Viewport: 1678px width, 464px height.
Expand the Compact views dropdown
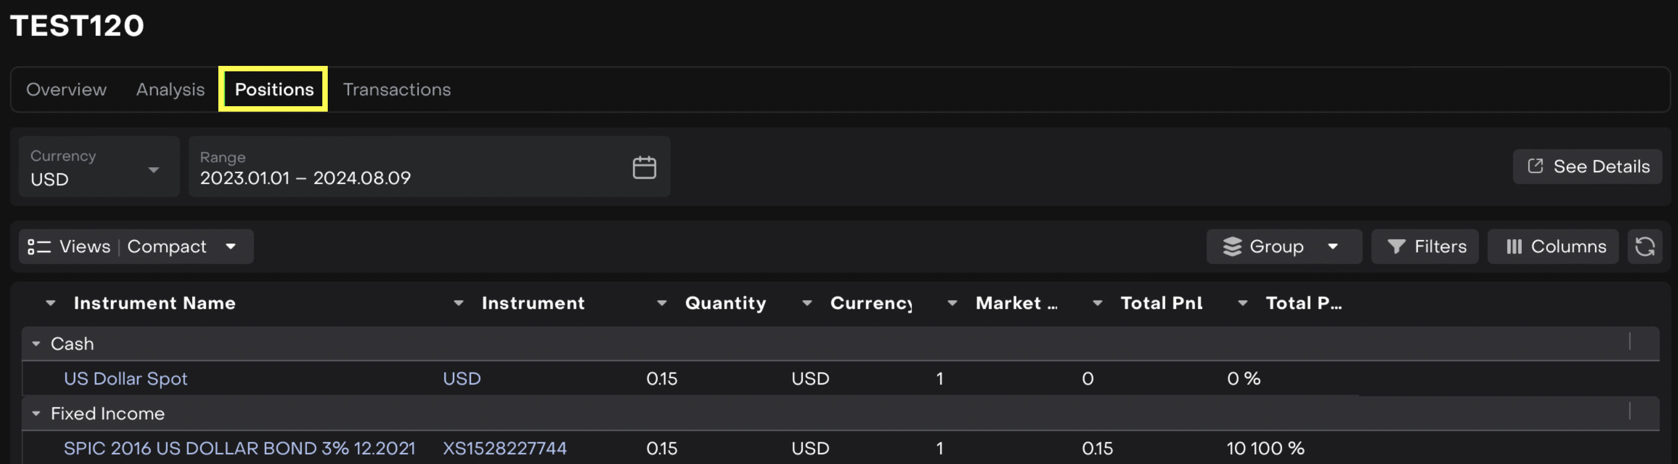coord(231,246)
